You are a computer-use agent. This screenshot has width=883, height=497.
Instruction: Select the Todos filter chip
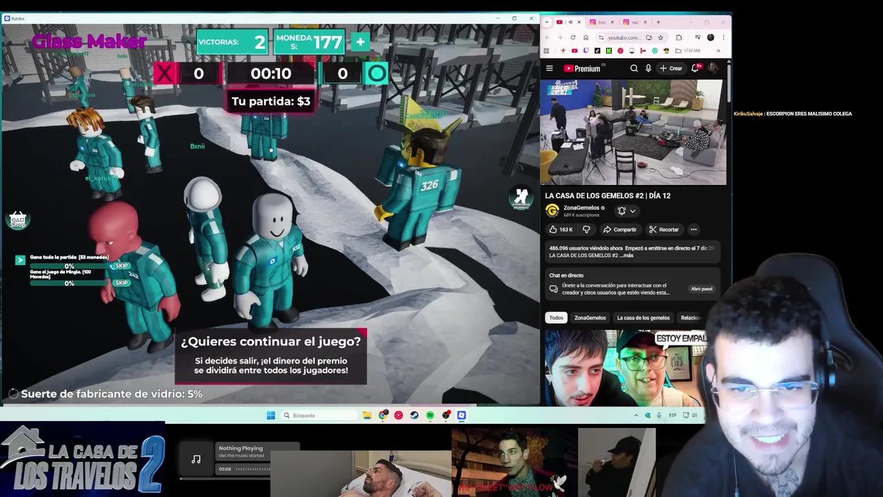556,318
